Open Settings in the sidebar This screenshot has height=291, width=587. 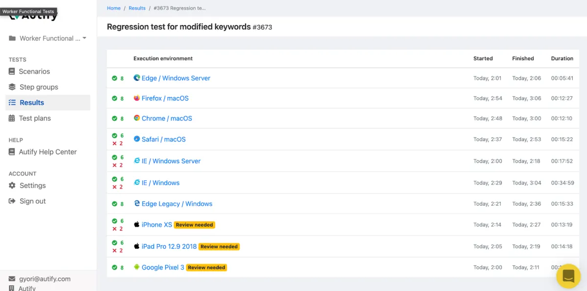[33, 186]
